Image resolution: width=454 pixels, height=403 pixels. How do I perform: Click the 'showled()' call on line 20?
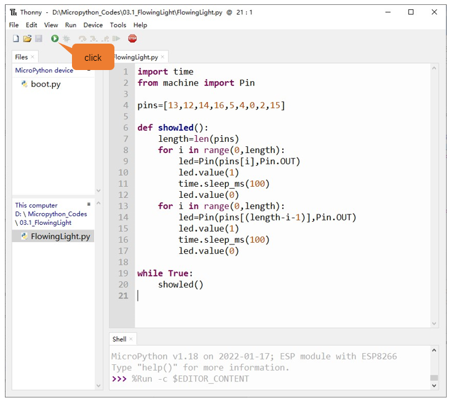[181, 284]
